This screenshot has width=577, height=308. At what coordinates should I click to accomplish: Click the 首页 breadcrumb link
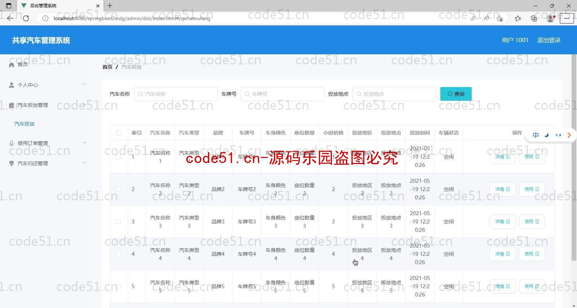(x=107, y=67)
